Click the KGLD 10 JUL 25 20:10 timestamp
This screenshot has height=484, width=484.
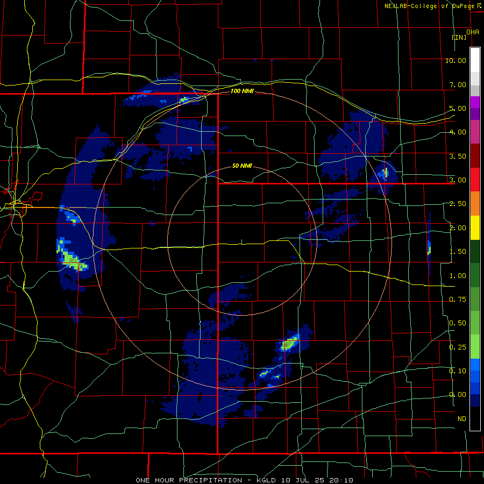305,480
